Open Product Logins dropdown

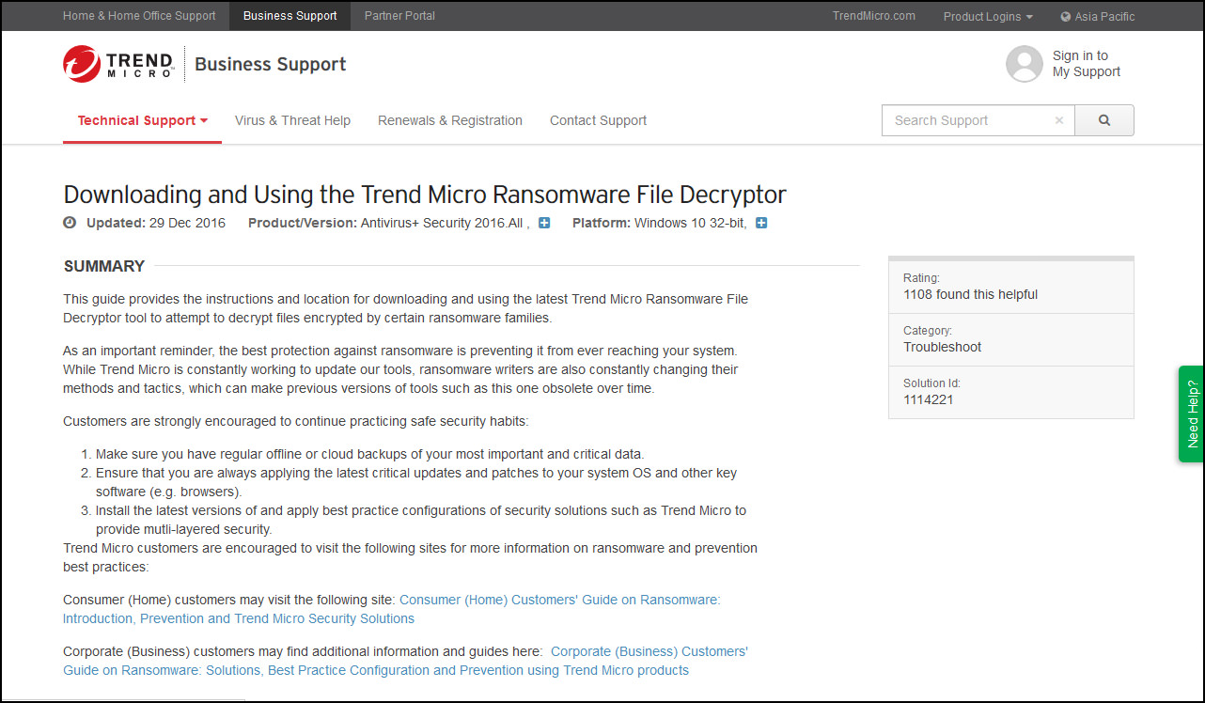[988, 16]
